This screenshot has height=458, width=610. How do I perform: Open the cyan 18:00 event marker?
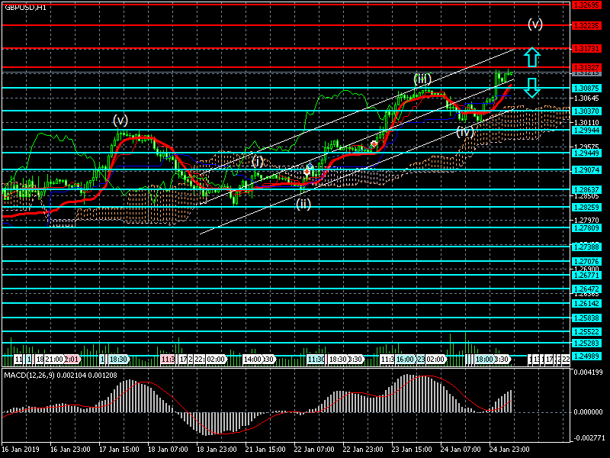click(484, 359)
